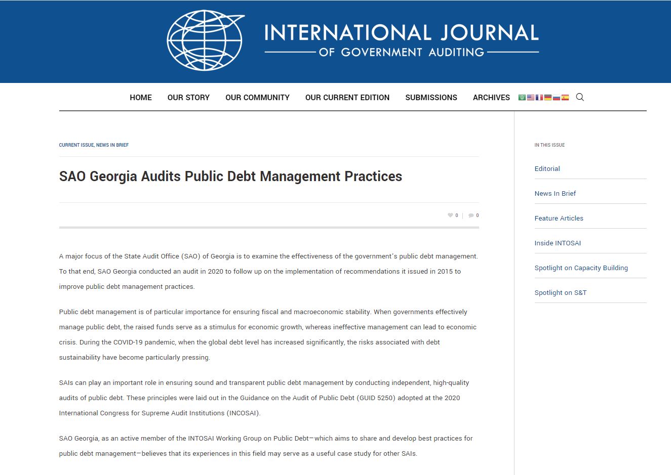Viewport: 671px width, 475px height.
Task: Click the globe logo in the header
Action: (x=206, y=40)
